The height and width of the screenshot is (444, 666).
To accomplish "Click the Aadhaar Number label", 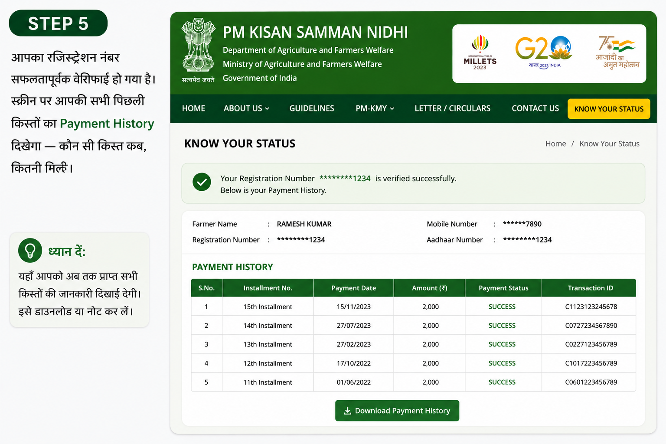I will (454, 240).
